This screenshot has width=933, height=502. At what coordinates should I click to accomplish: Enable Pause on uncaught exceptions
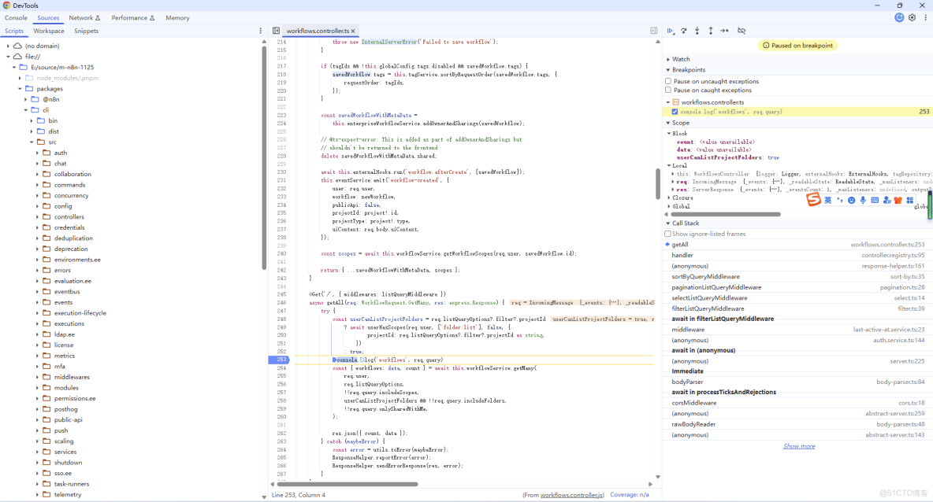pyautogui.click(x=668, y=81)
